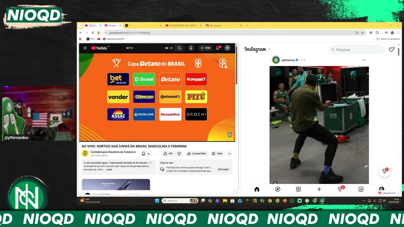Image resolution: width=404 pixels, height=227 pixels.
Task: Click the YouTube search magnifier button
Action: tap(179, 48)
